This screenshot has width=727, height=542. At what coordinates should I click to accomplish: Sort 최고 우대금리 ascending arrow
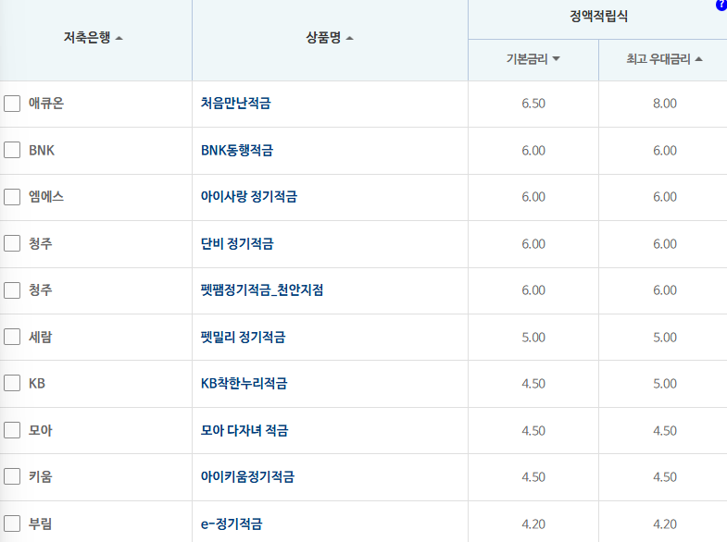(x=698, y=59)
